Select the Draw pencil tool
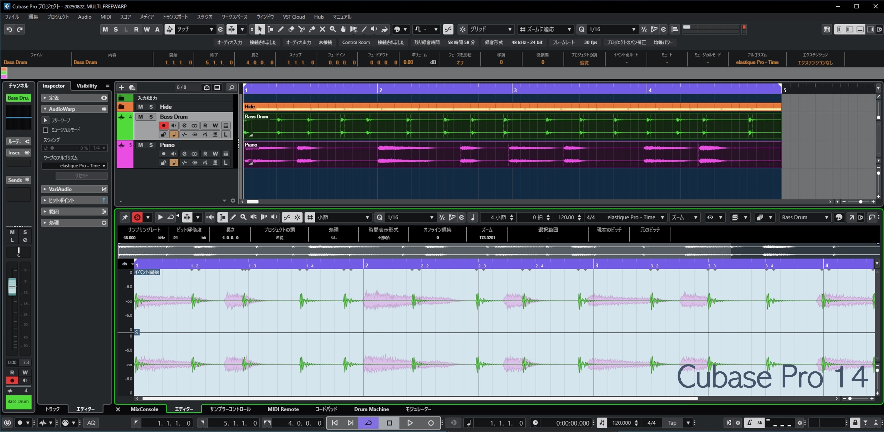 tap(281, 30)
